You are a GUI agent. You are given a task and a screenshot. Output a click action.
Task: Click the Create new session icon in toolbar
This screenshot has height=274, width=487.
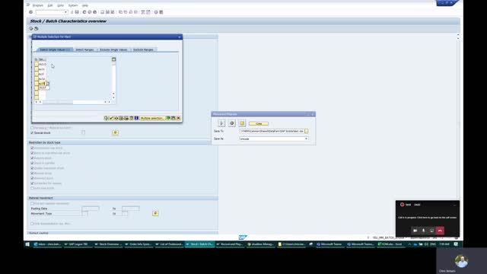click(x=143, y=12)
